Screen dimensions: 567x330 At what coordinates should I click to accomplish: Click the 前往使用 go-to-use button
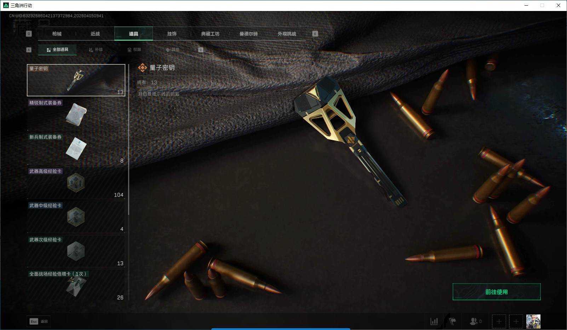(497, 292)
